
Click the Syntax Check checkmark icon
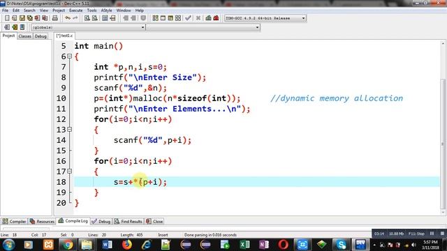coord(188,18)
